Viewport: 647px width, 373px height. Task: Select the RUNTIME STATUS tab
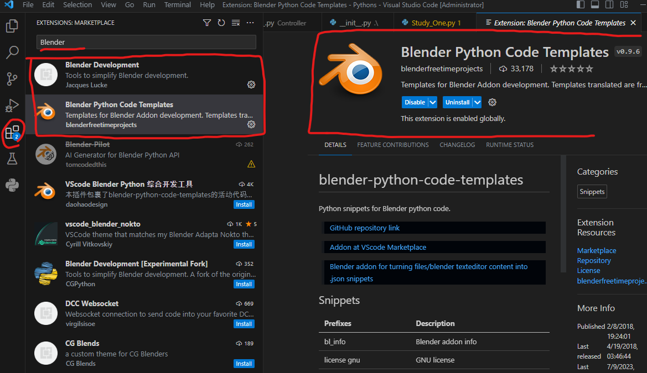click(x=510, y=145)
